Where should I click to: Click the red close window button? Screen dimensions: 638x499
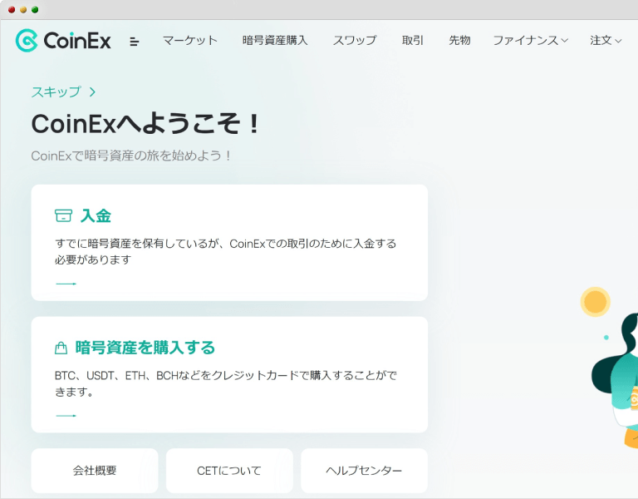tap(12, 10)
